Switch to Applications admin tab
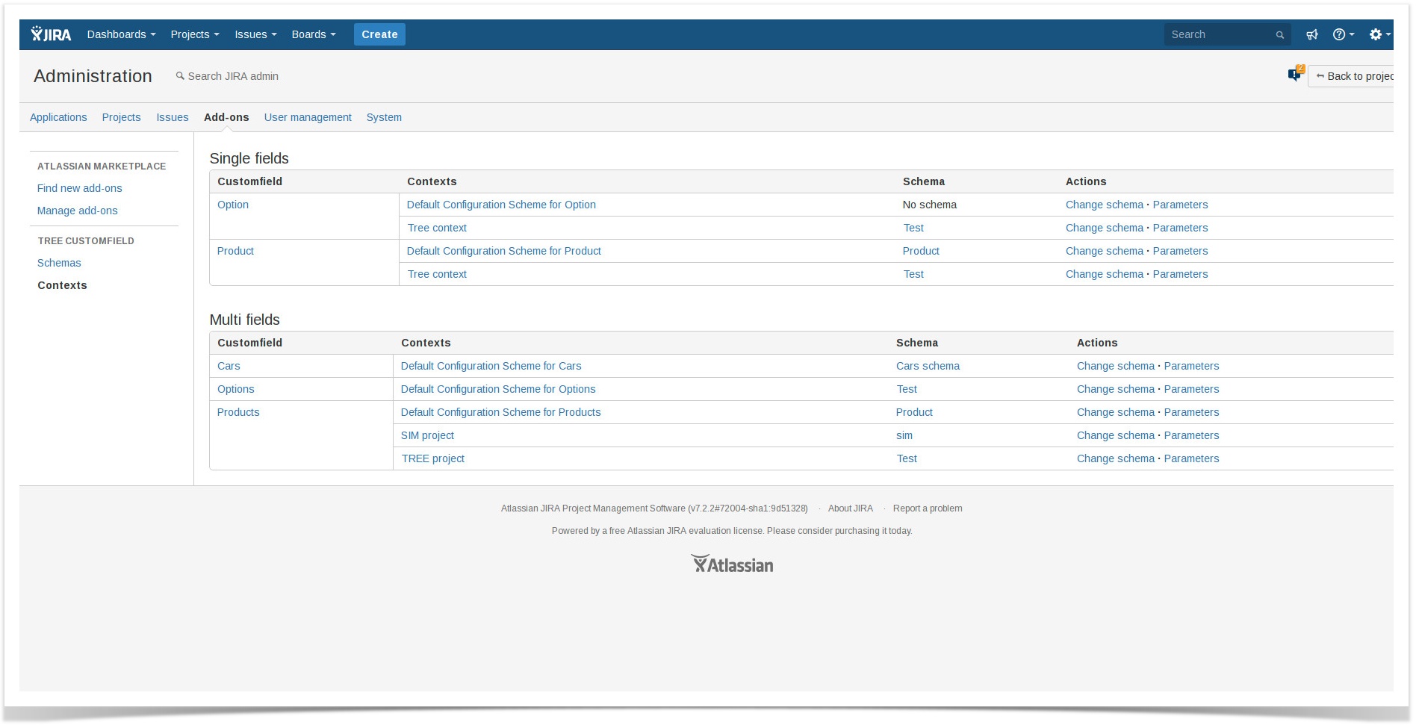This screenshot has height=728, width=1419. (x=58, y=117)
